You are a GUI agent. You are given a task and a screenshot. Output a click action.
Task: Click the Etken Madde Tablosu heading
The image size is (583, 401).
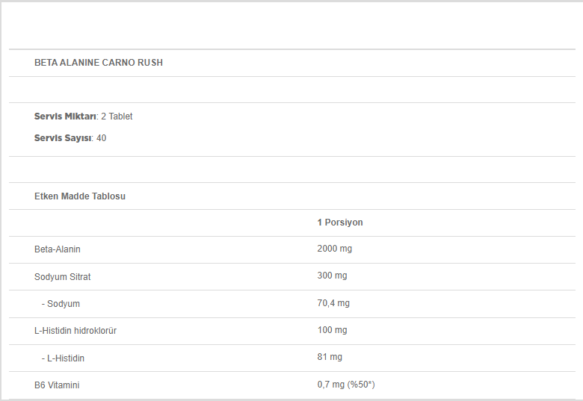(80, 196)
